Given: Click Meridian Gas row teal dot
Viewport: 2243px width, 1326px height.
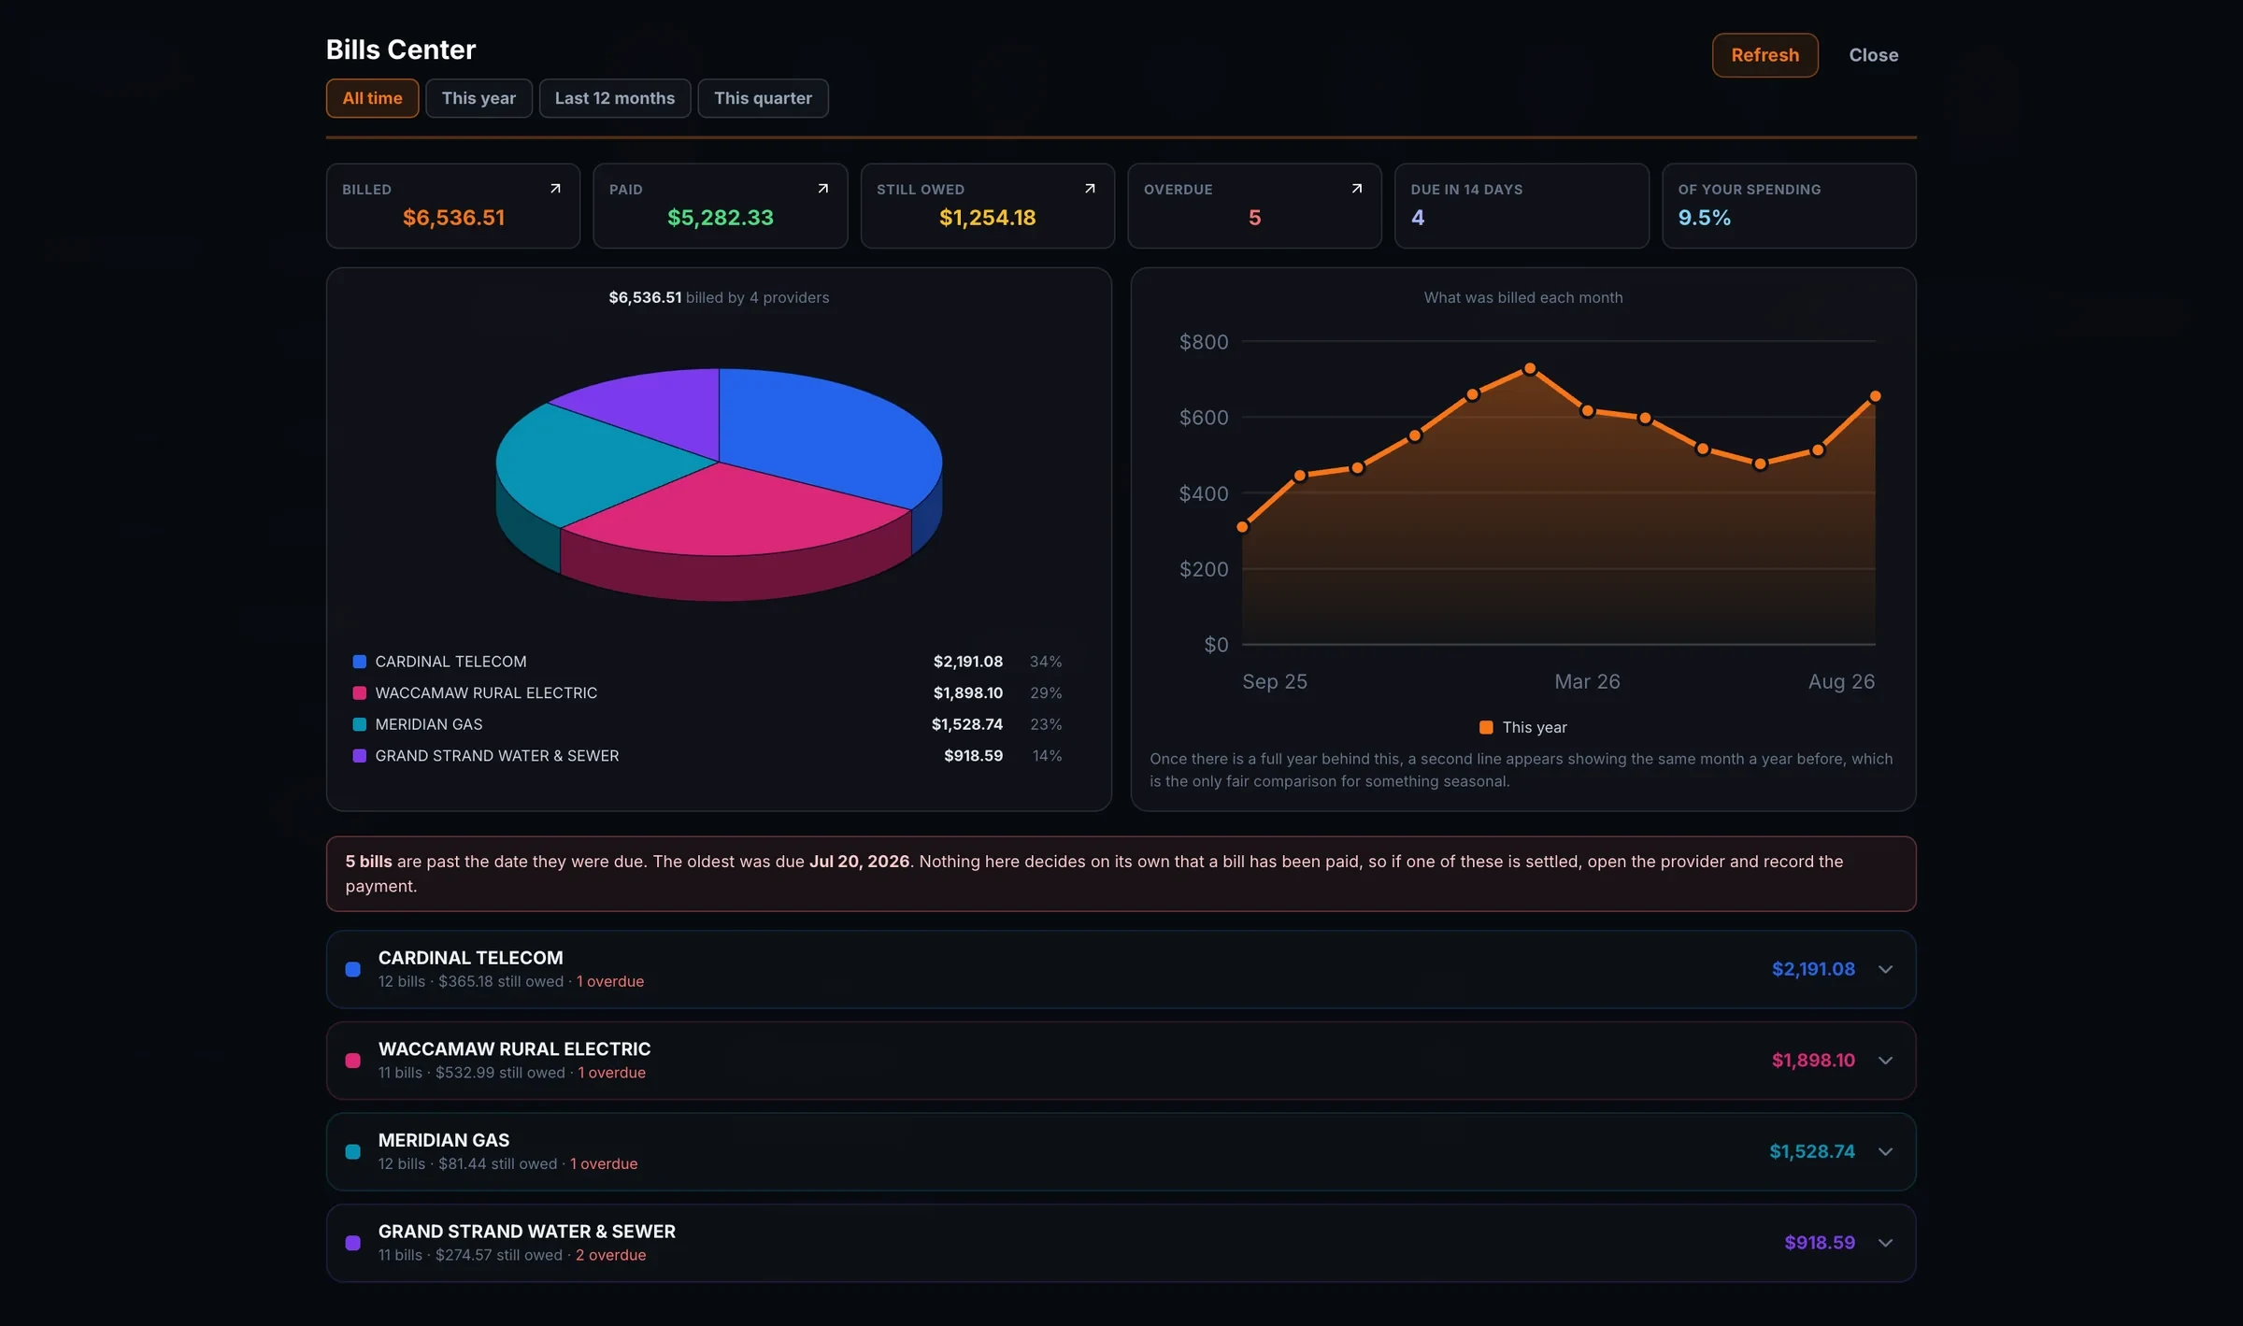Looking at the screenshot, I should point(352,1151).
